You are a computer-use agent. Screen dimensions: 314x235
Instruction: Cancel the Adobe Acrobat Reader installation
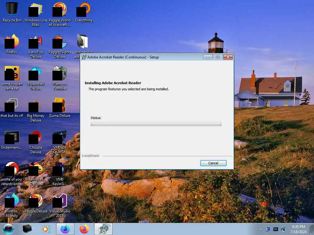pyautogui.click(x=213, y=163)
